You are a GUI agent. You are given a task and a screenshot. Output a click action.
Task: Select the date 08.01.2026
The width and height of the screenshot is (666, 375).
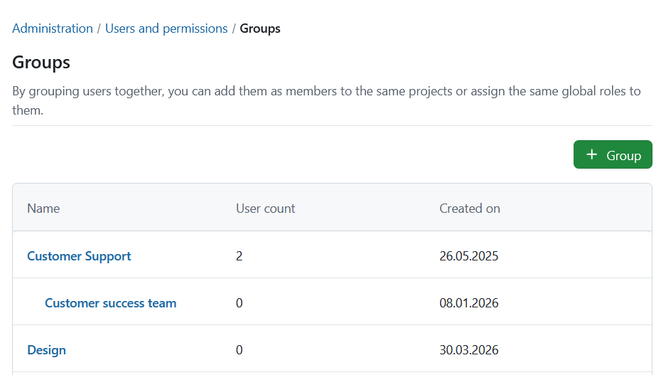click(x=469, y=303)
